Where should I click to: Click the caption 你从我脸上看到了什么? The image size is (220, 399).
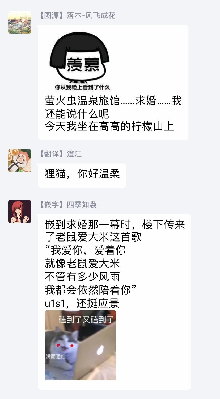coord(82,87)
